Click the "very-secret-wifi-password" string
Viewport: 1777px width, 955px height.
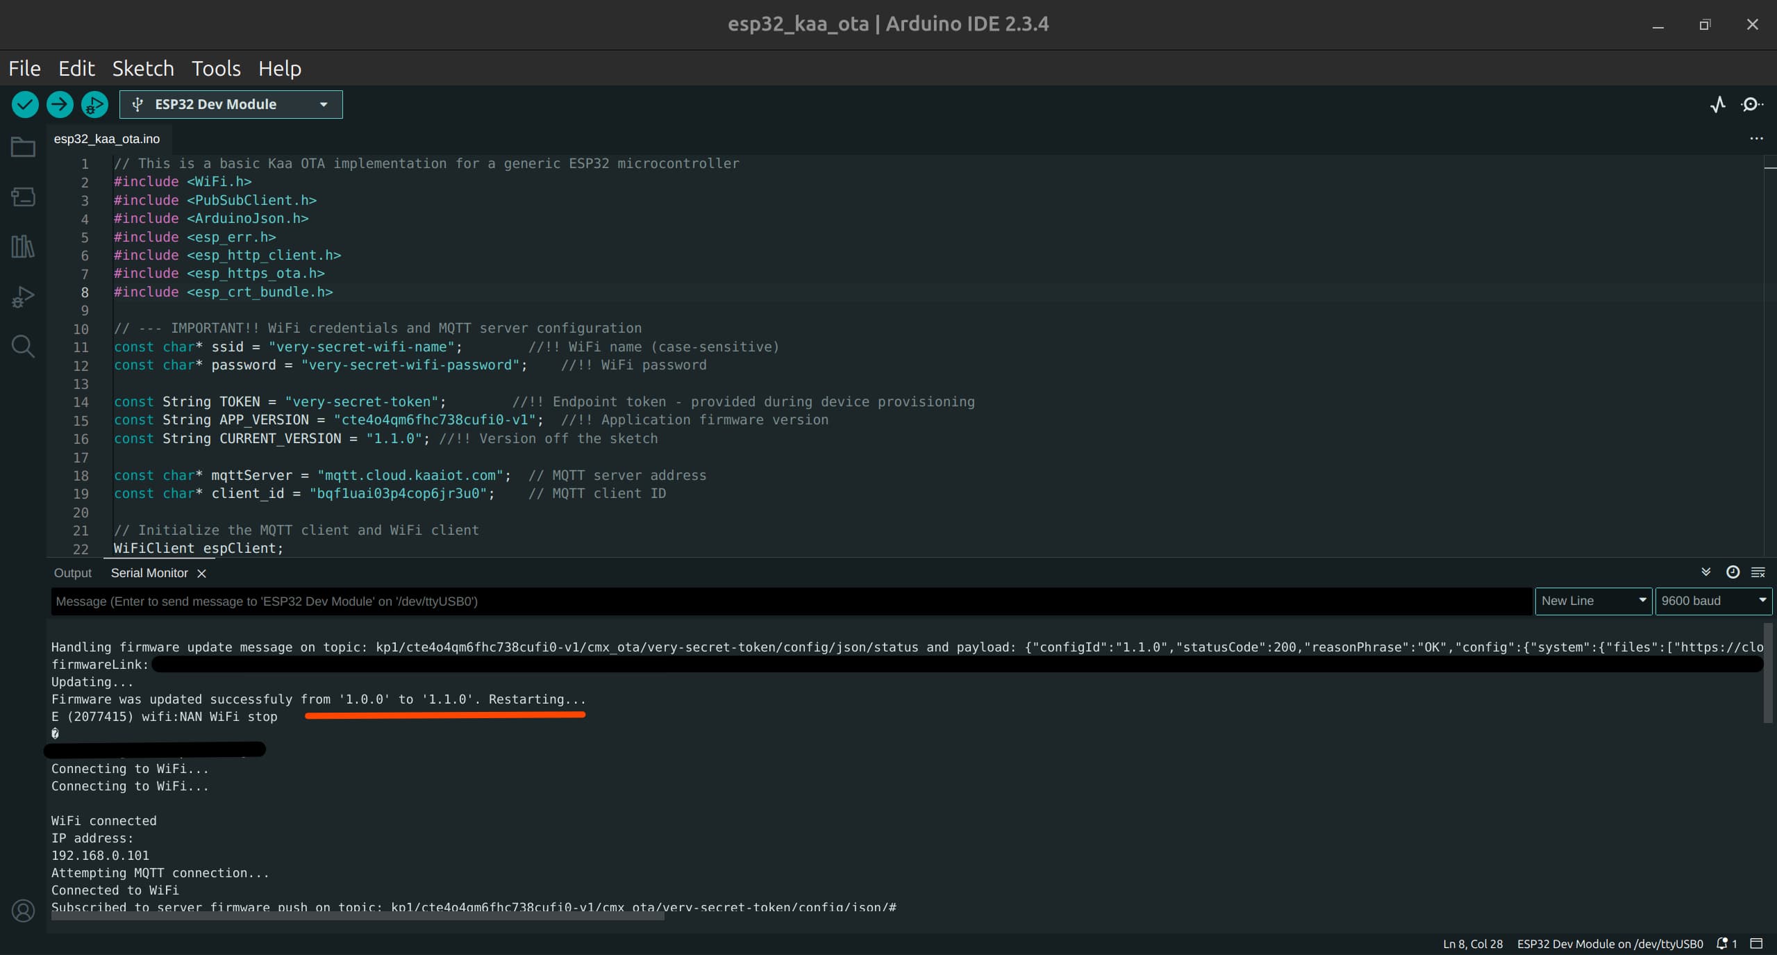[410, 365]
